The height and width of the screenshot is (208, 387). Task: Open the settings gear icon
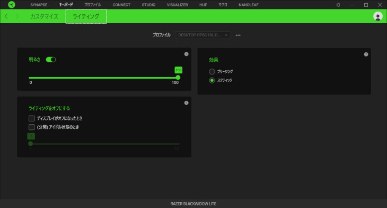pos(338,5)
